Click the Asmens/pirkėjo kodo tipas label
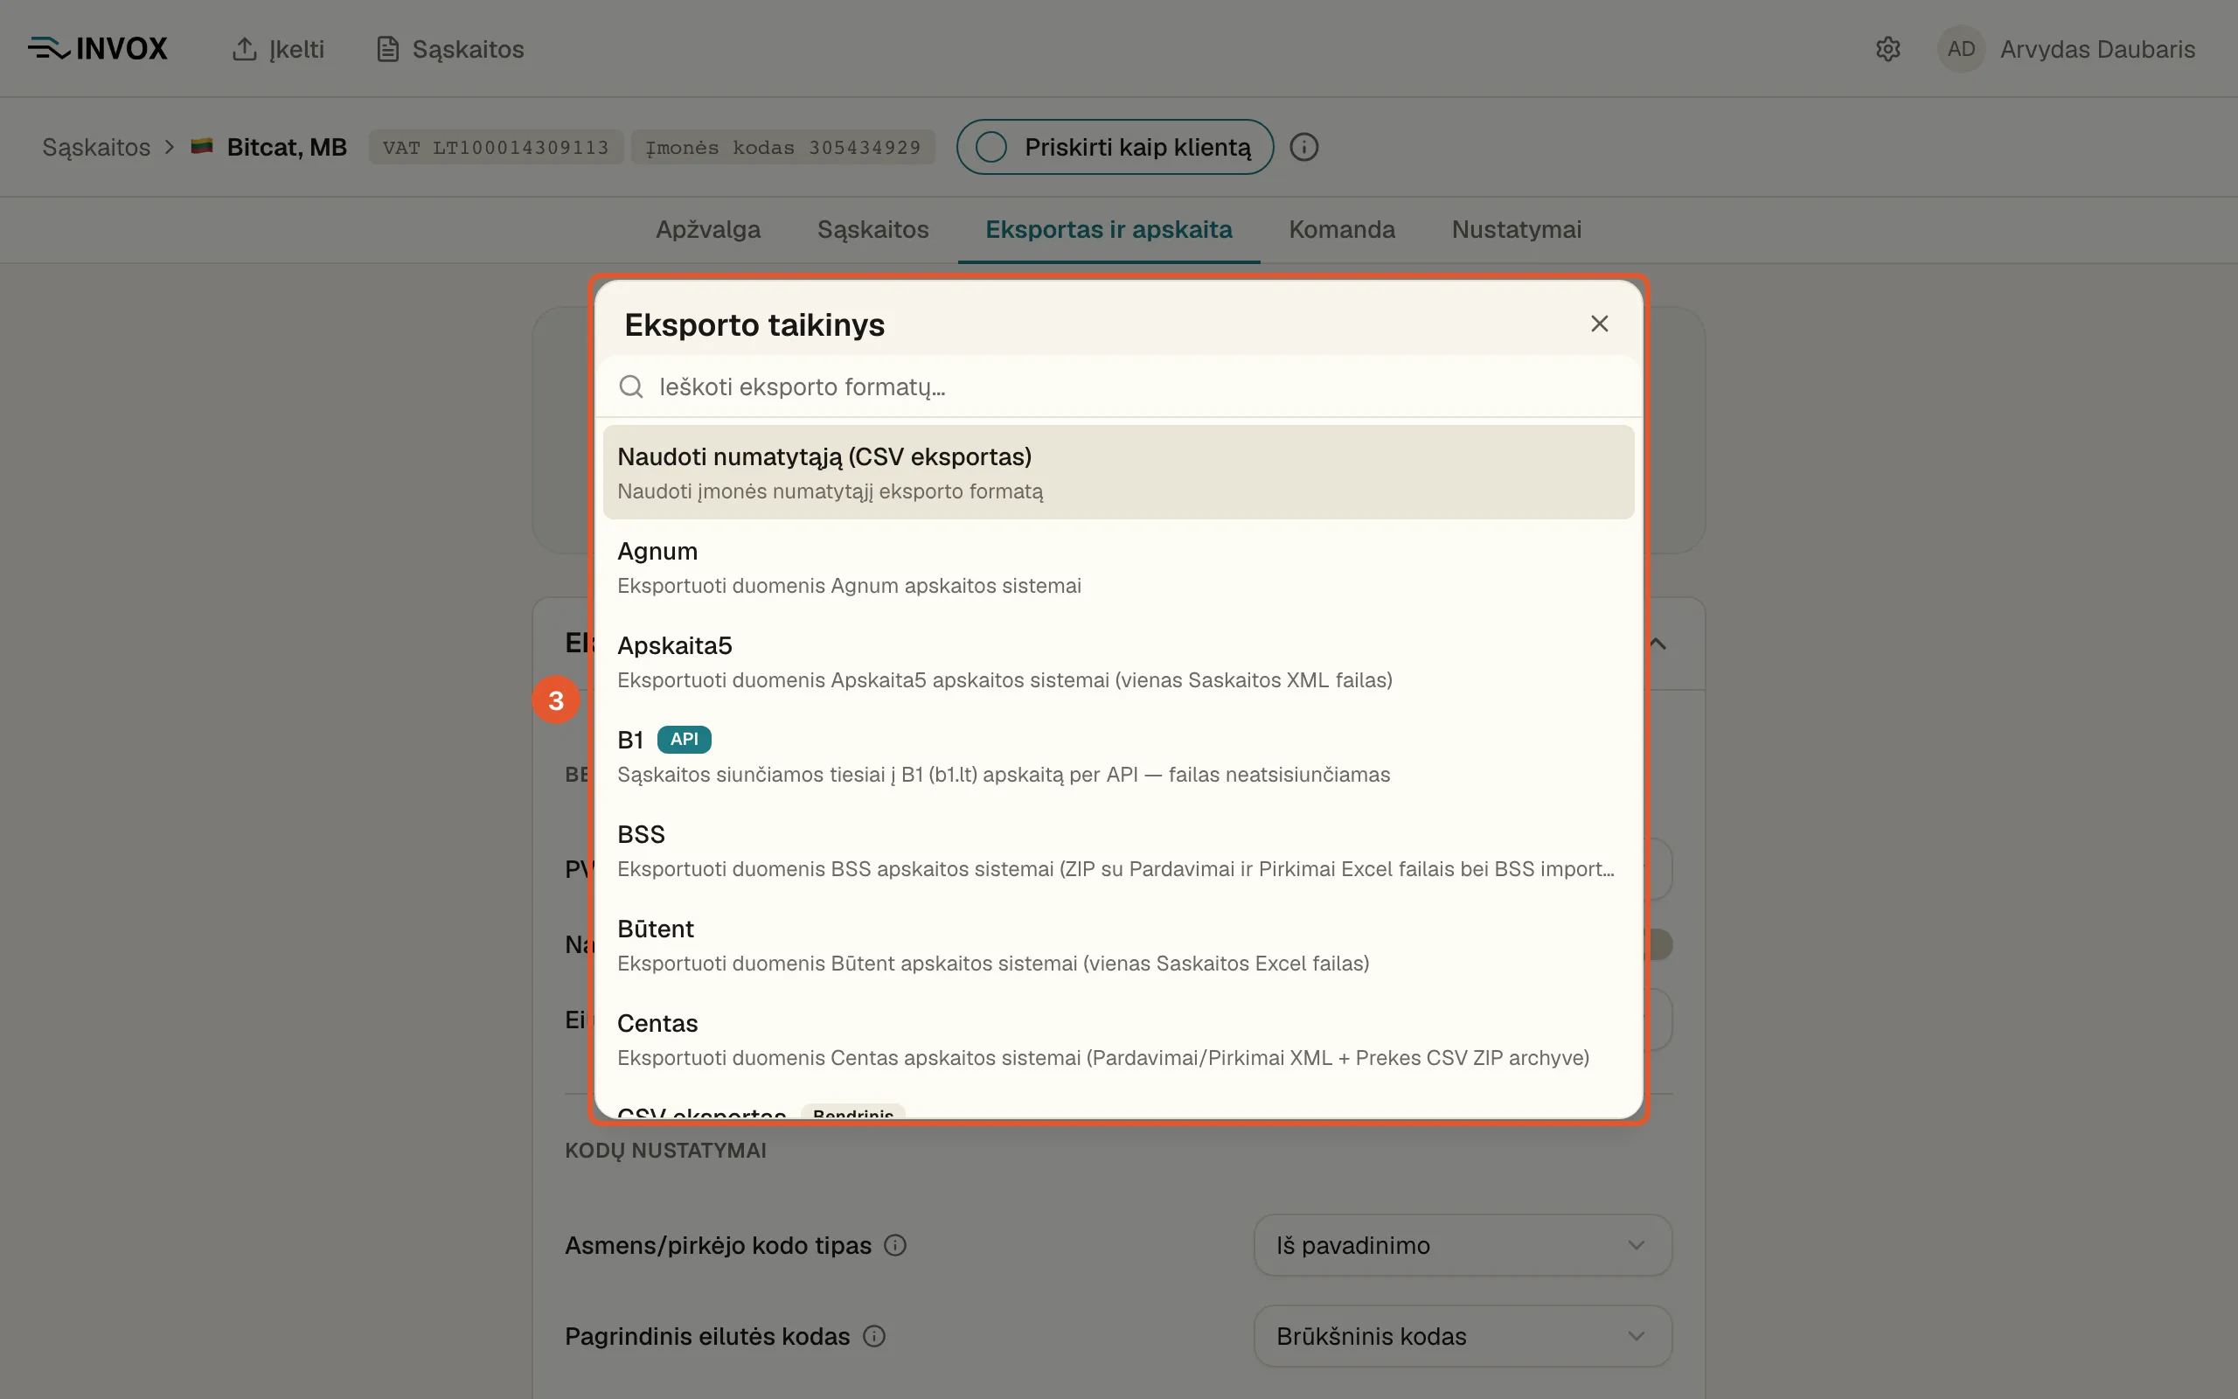 (718, 1245)
